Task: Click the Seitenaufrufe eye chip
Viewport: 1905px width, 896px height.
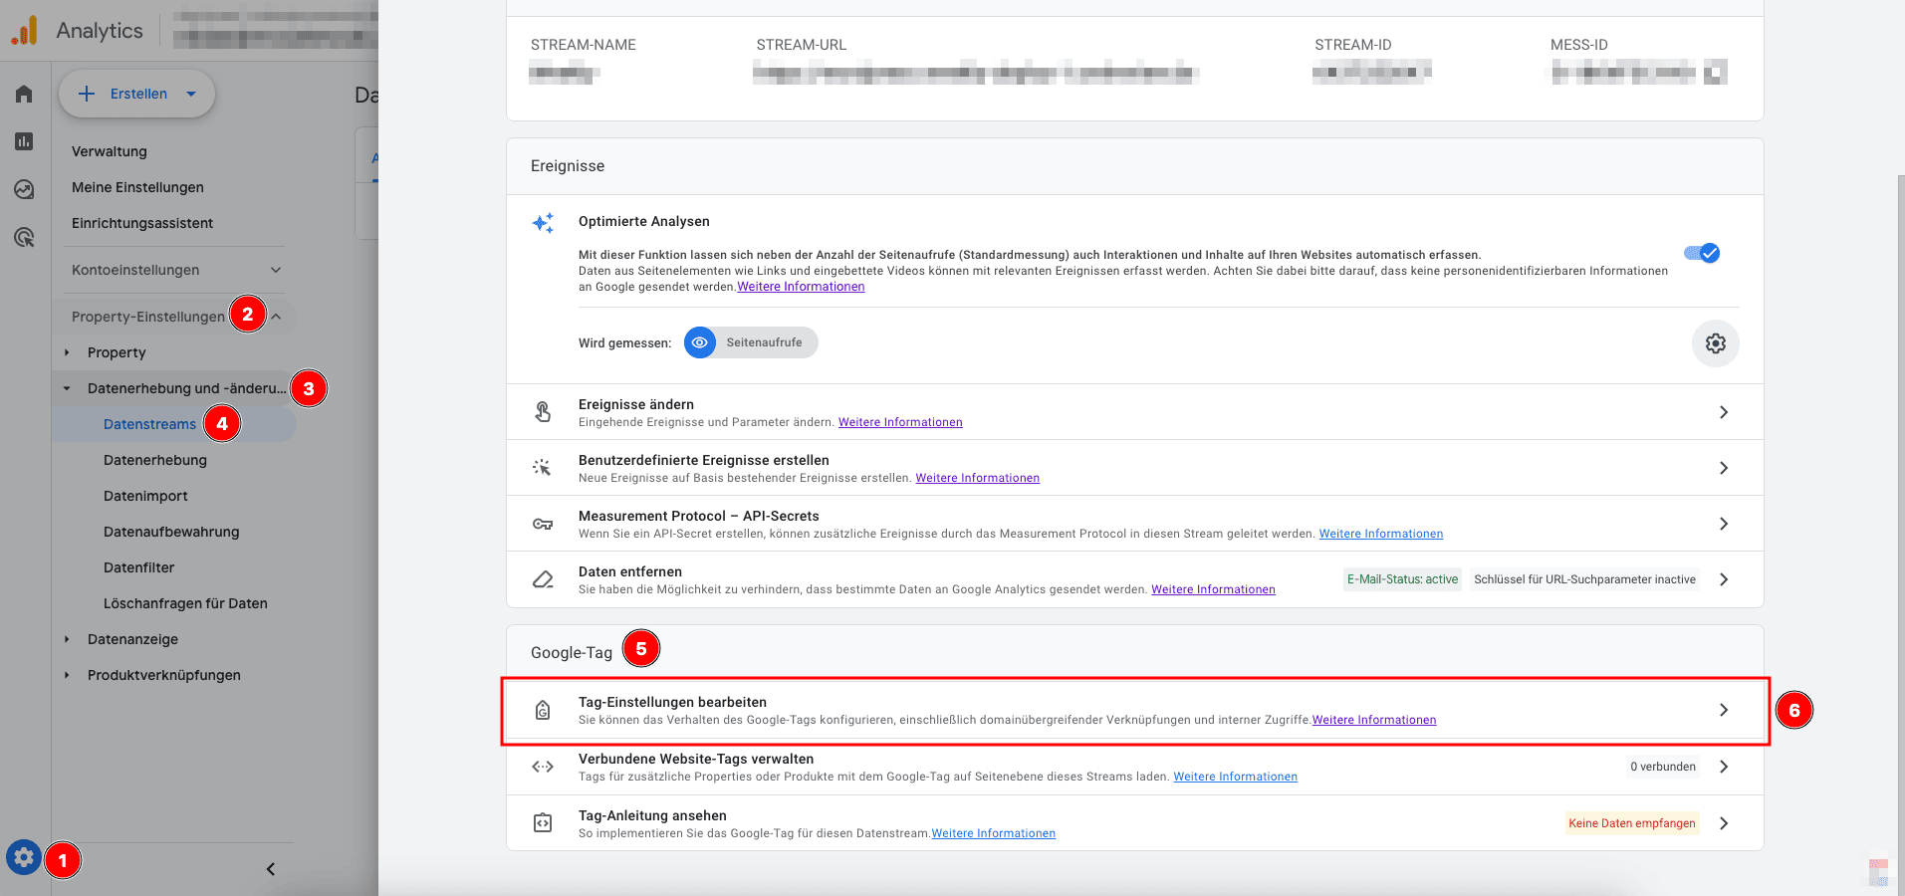Action: 751,342
